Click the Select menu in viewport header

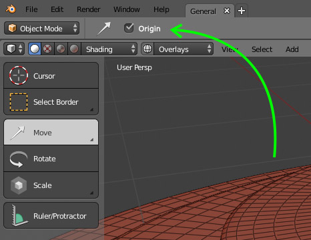262,49
